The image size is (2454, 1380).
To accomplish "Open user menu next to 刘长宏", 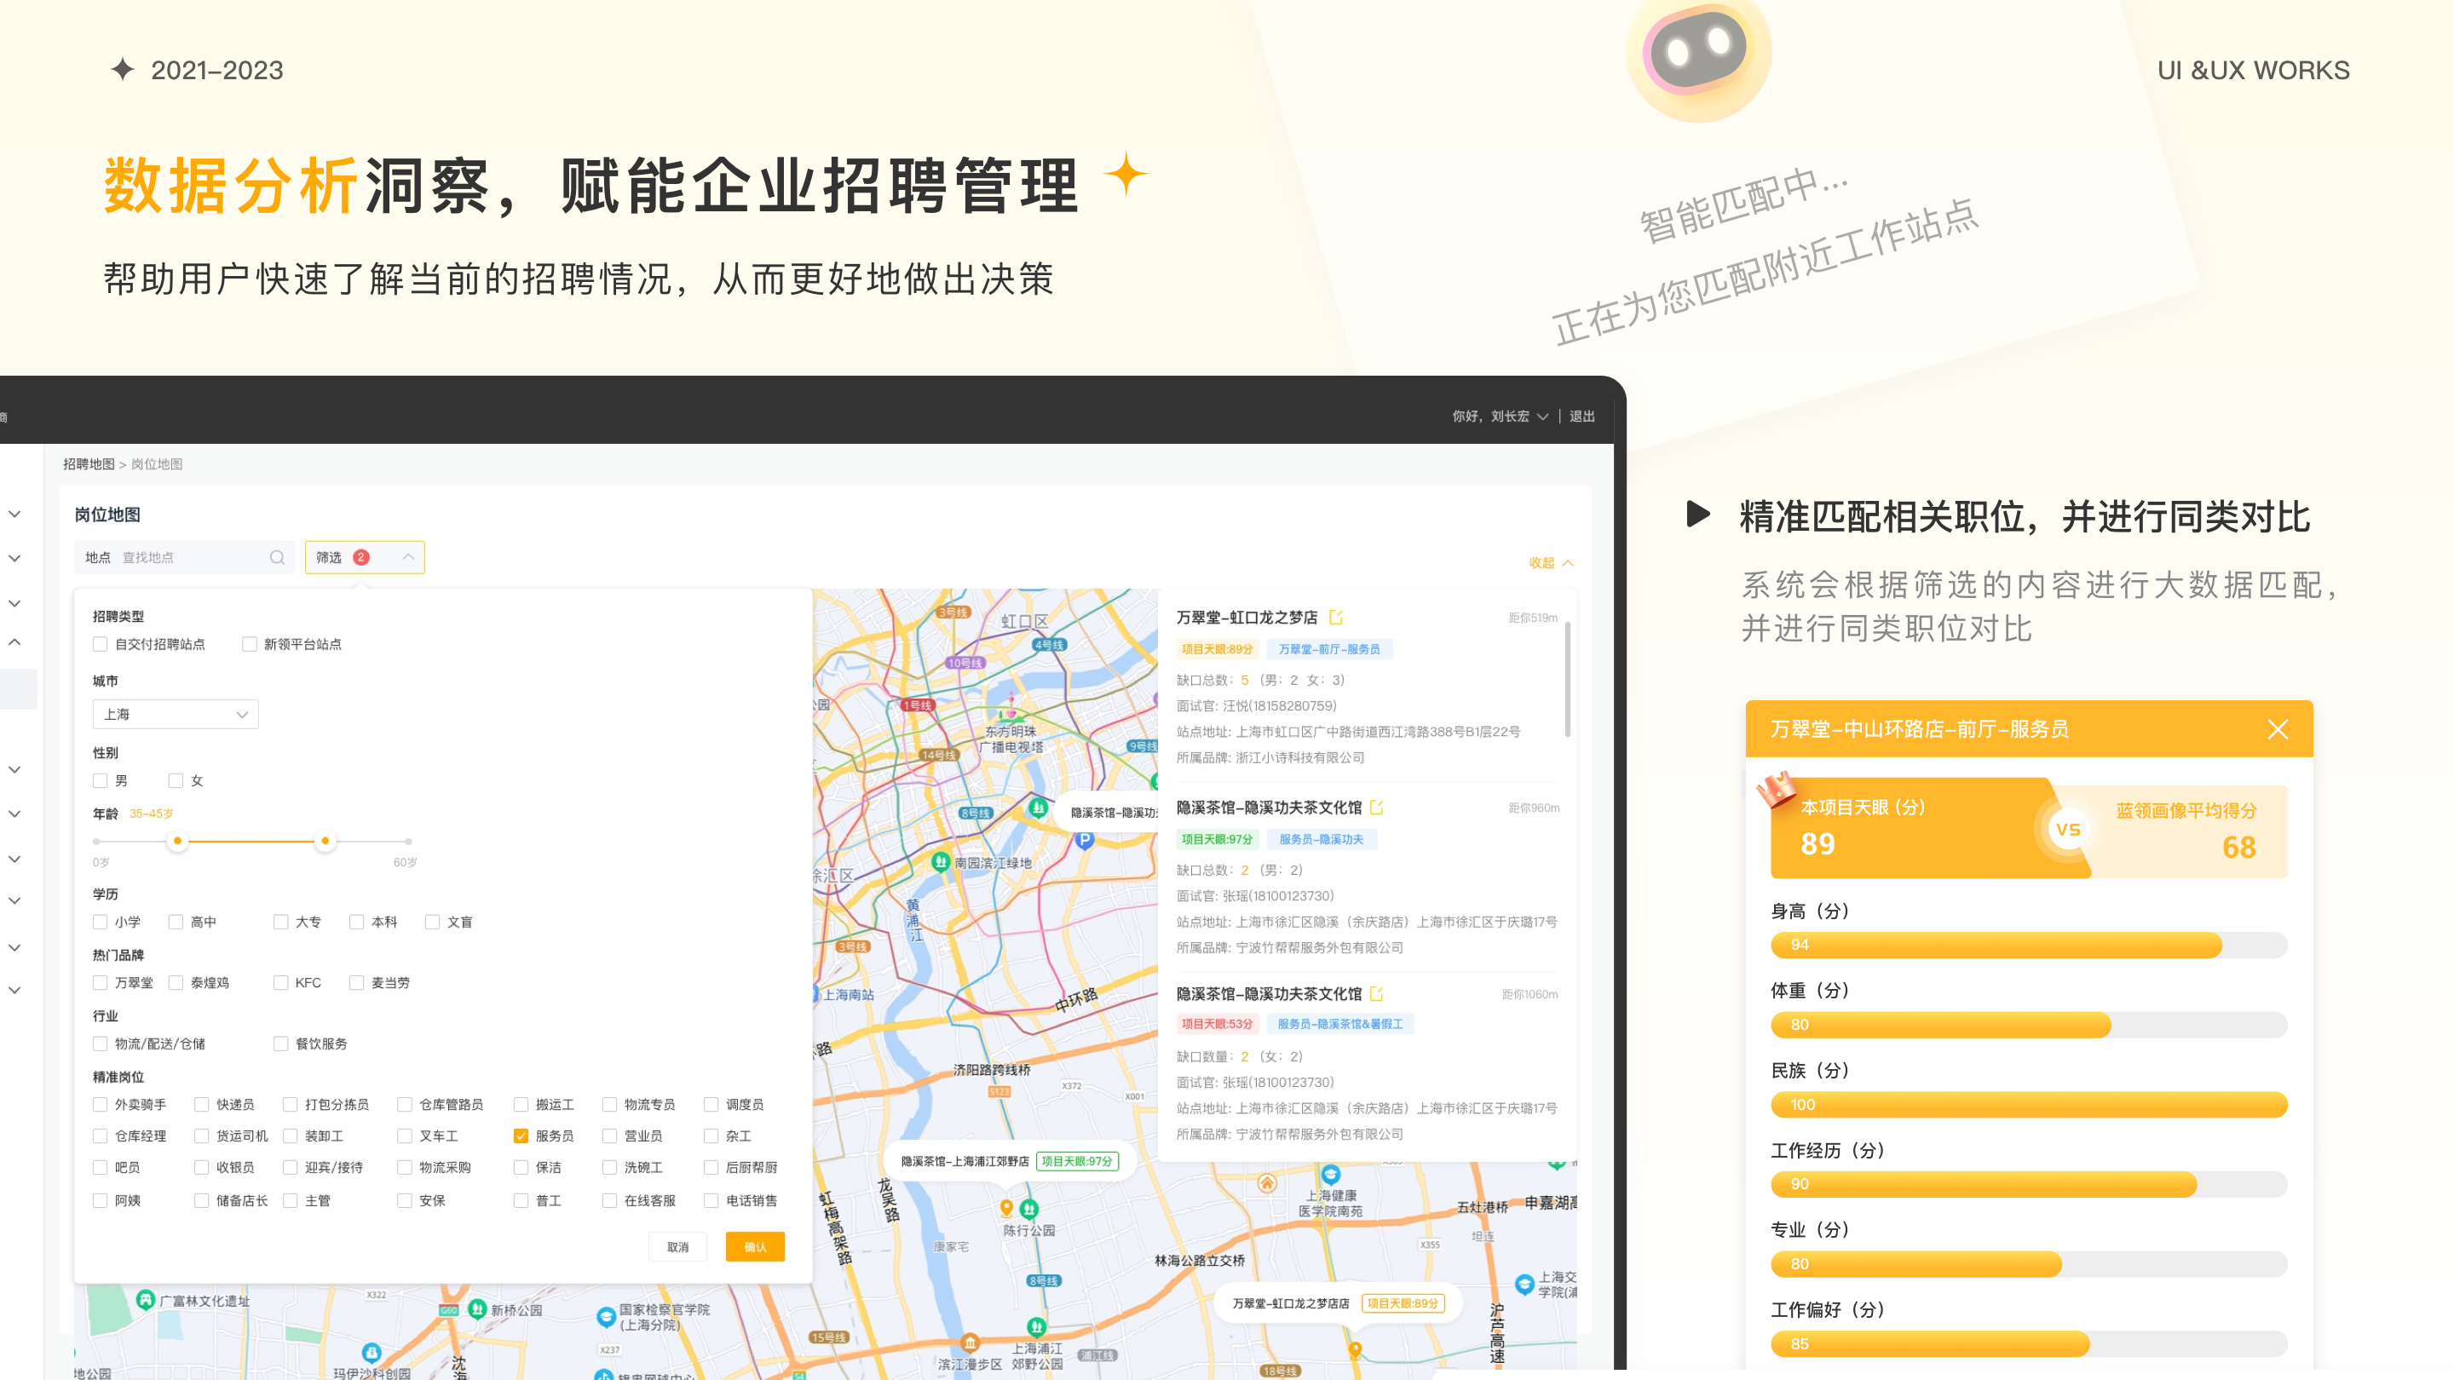I will point(1542,417).
